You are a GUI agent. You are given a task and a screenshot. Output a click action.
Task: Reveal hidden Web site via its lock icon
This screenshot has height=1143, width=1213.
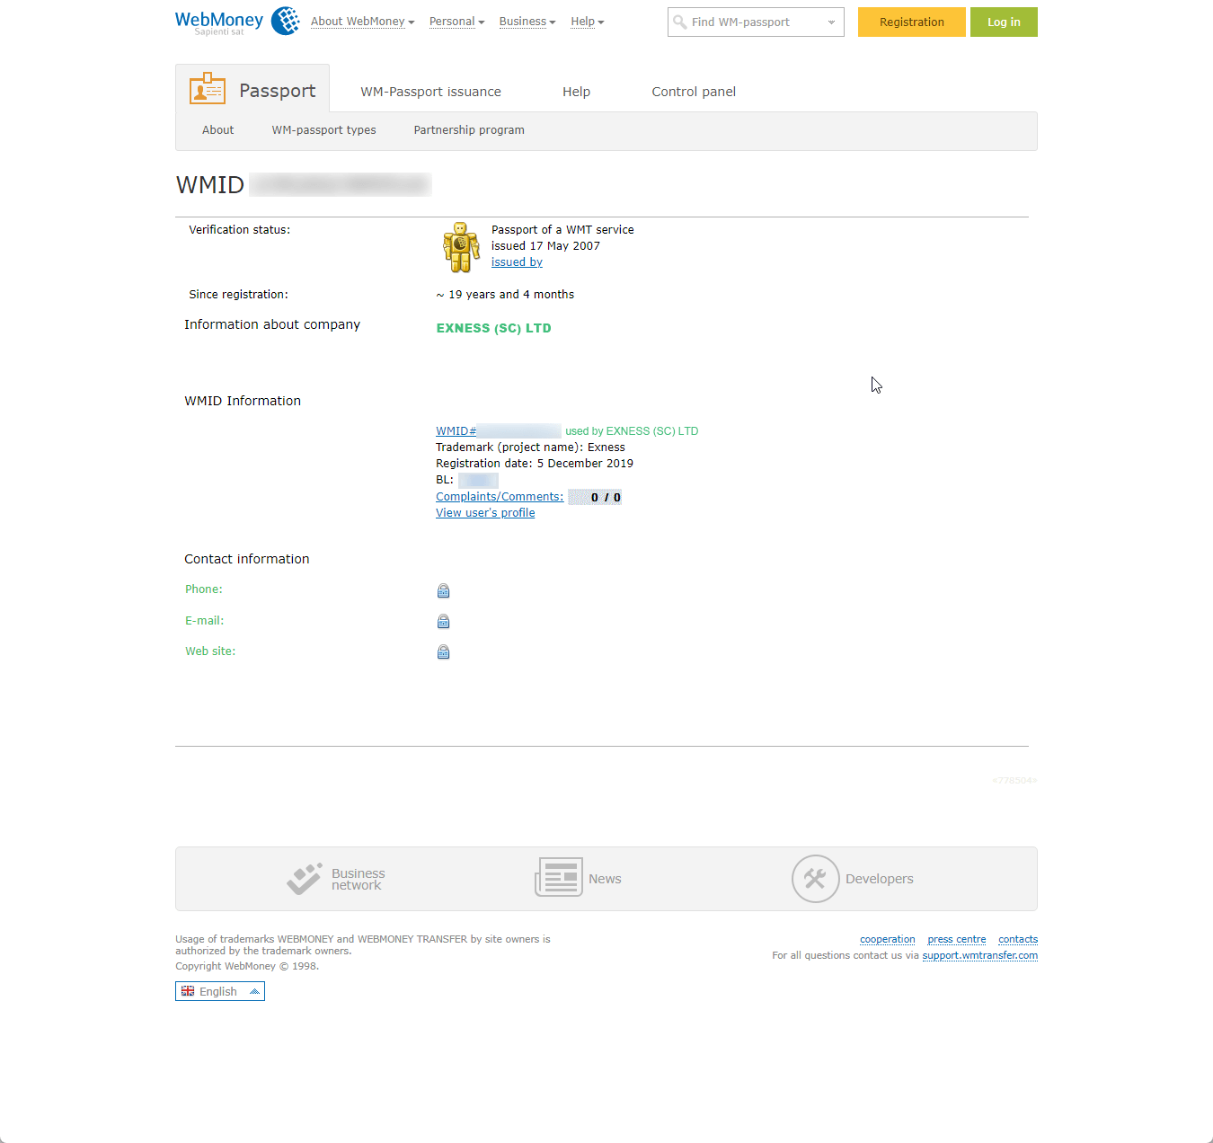coord(443,651)
